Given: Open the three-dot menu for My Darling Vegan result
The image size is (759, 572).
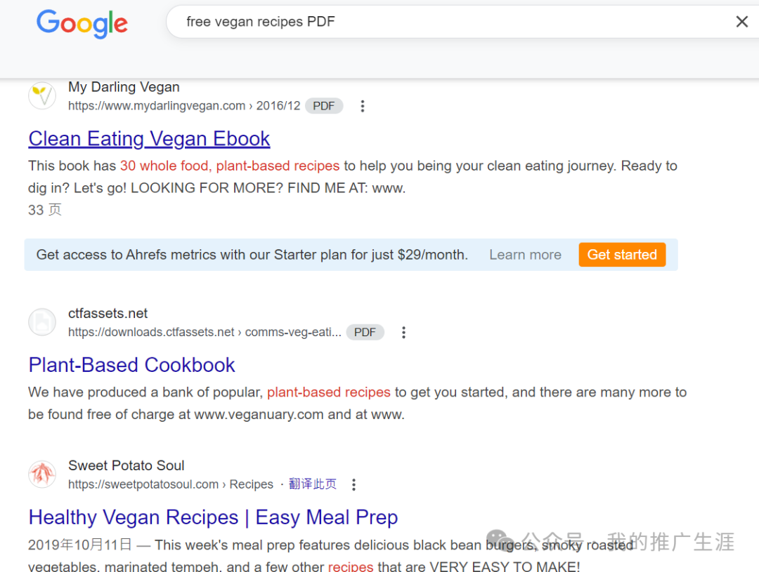Looking at the screenshot, I should (362, 106).
